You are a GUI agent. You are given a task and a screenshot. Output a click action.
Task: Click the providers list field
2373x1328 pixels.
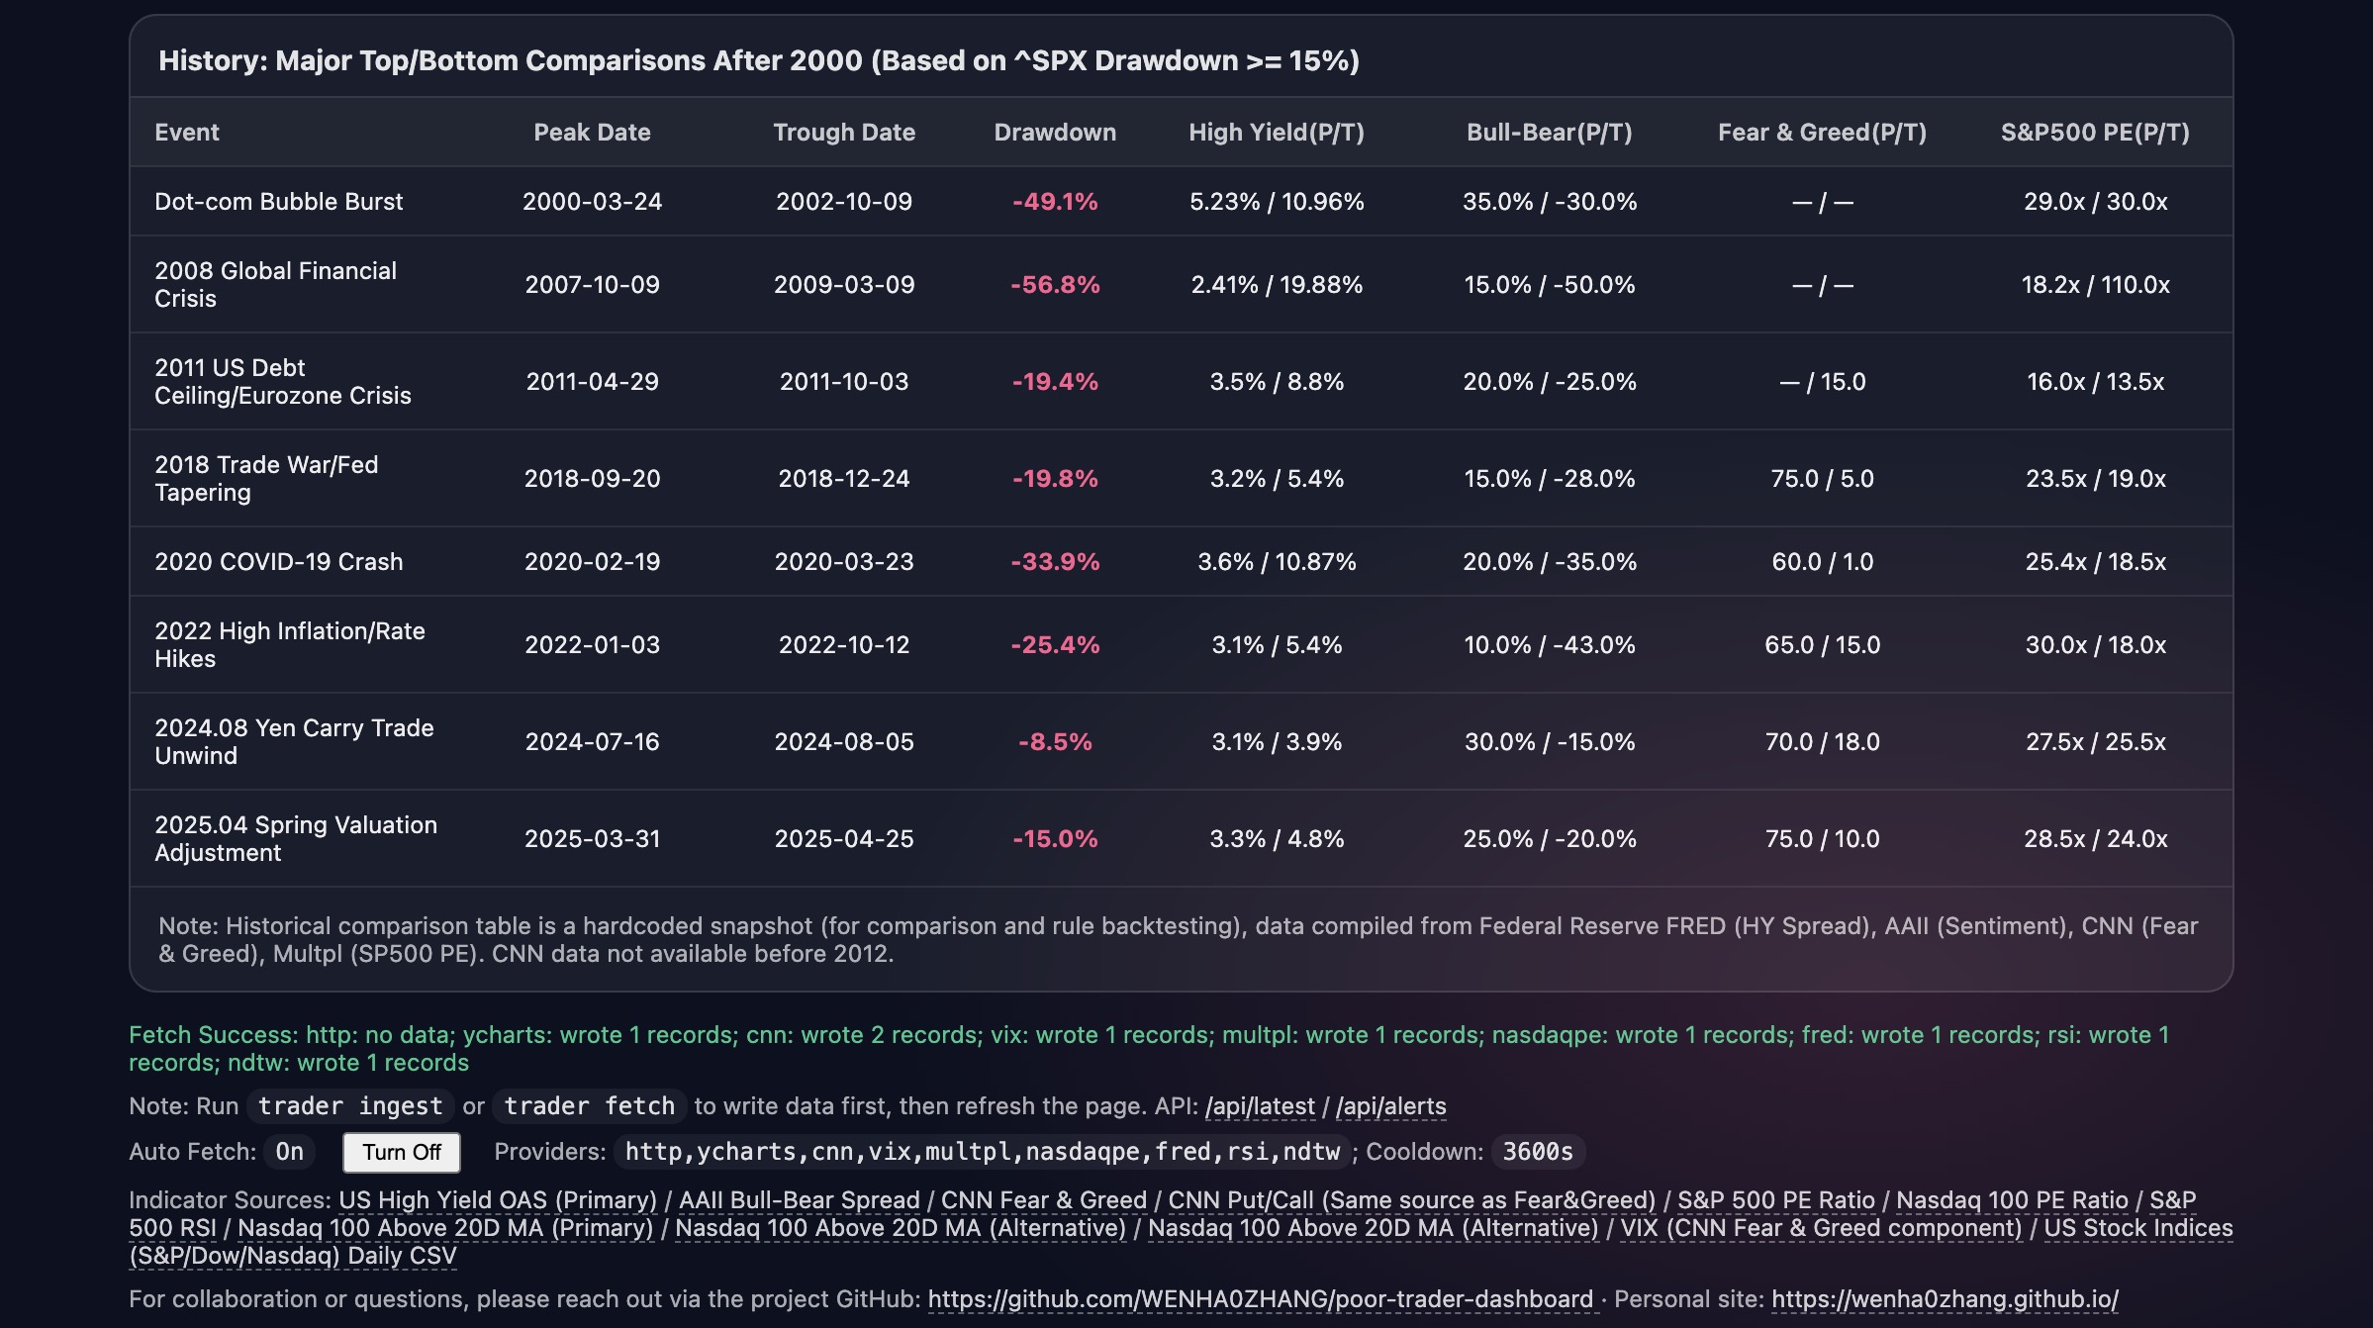983,1151
